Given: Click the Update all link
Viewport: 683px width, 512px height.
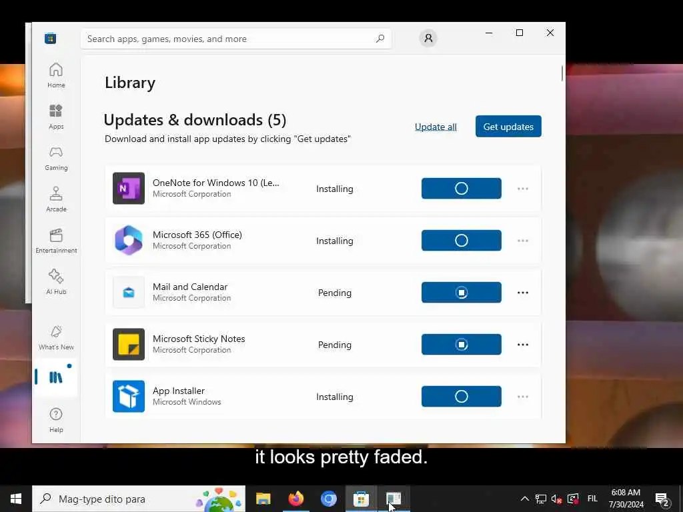Looking at the screenshot, I should click(436, 127).
